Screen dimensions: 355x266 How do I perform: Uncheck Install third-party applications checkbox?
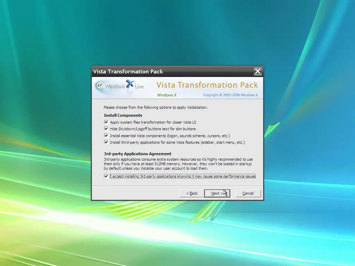(x=106, y=142)
